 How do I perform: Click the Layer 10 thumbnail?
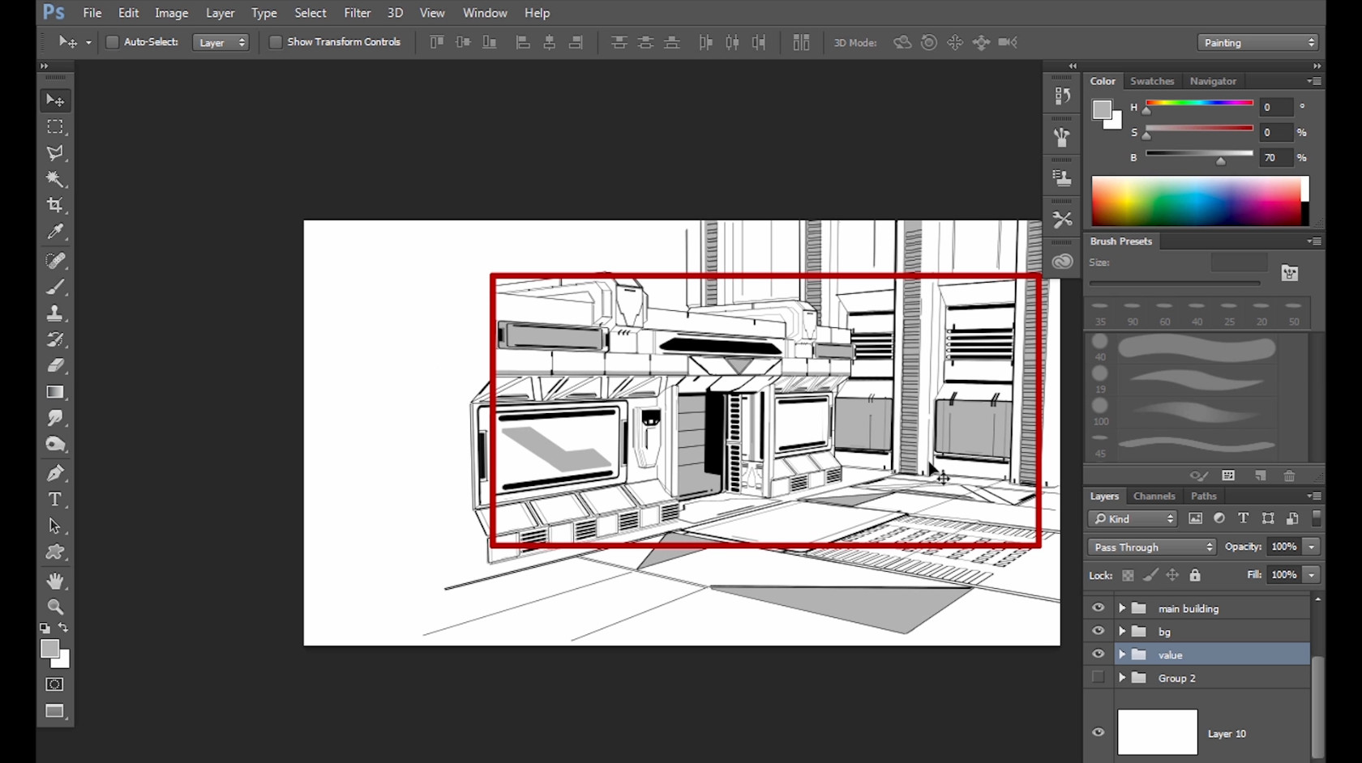click(x=1157, y=732)
